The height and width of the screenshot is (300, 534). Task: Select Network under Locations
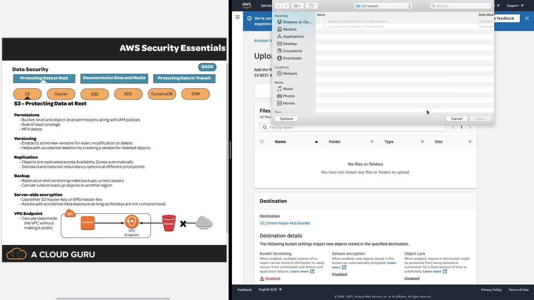287,73
